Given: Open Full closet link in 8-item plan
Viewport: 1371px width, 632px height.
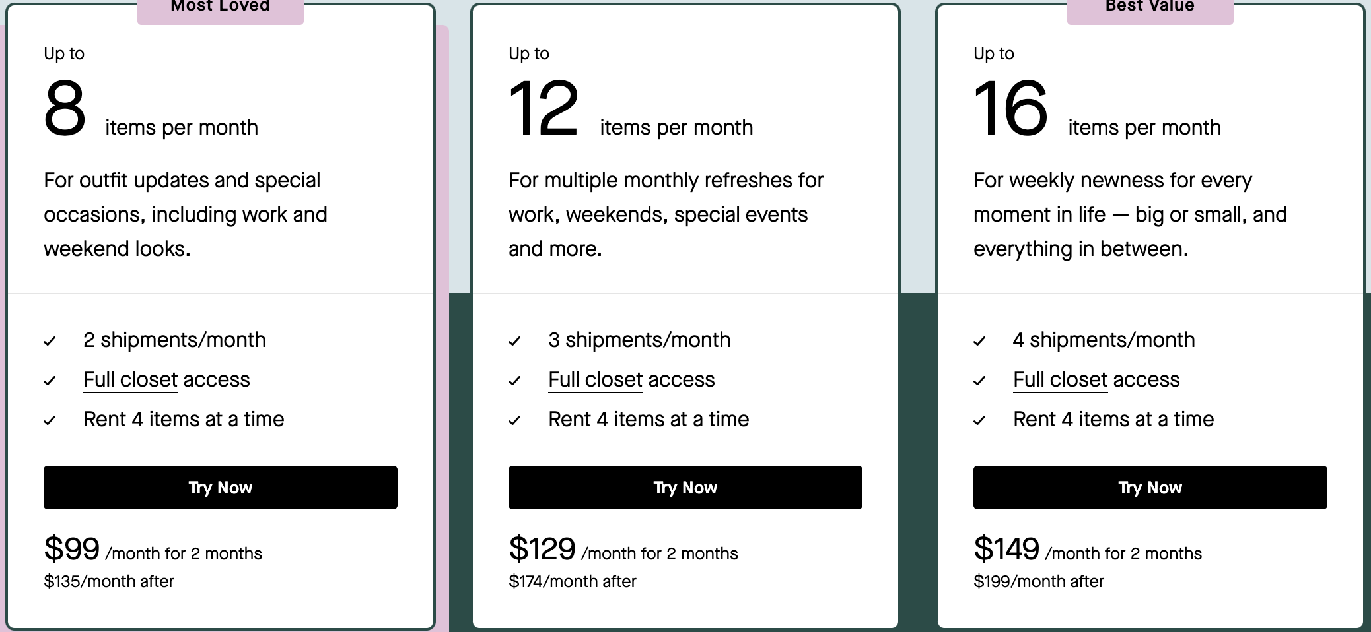Looking at the screenshot, I should [x=131, y=380].
